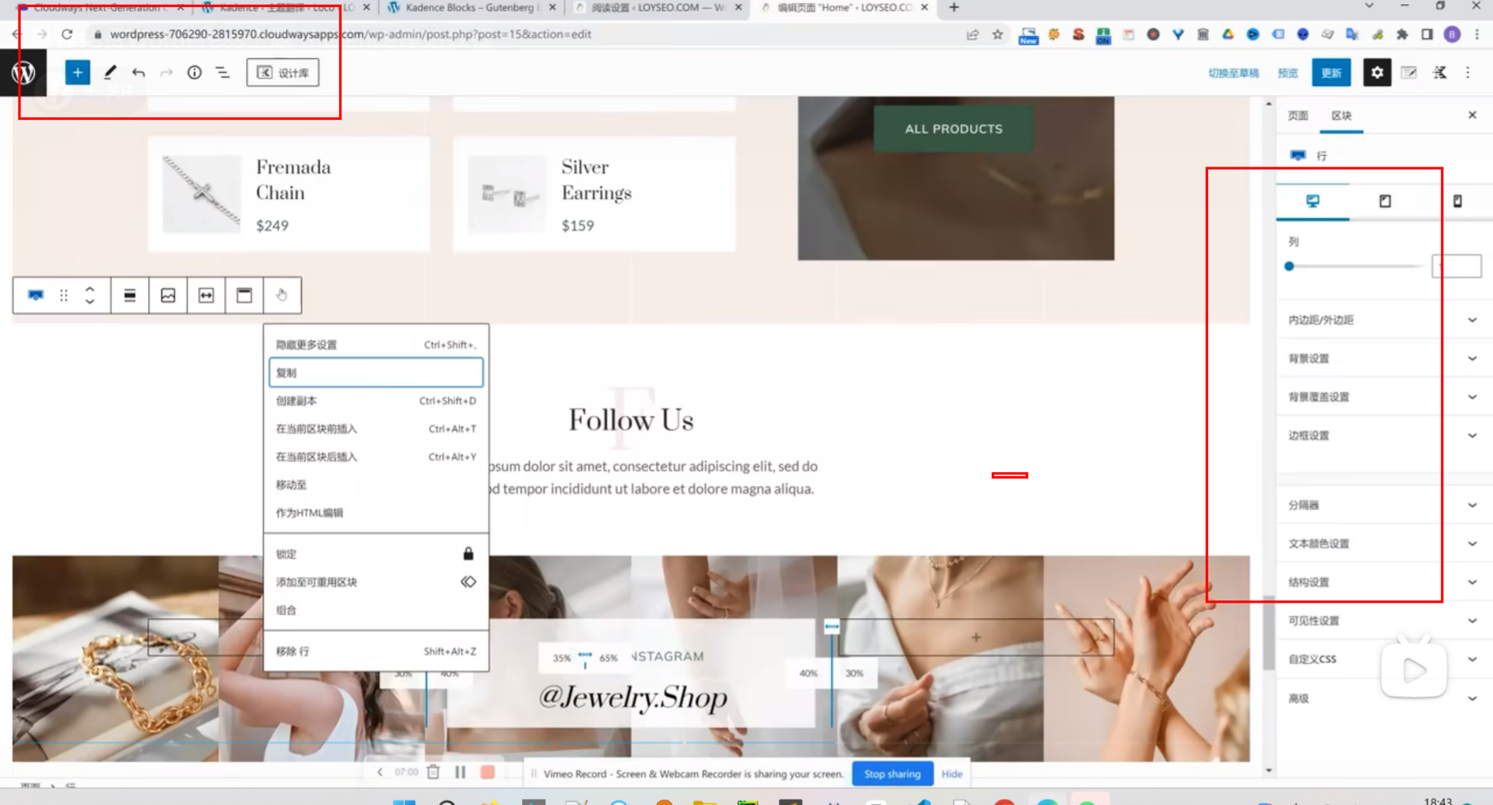Choose 移除 行 menu entry
1493x805 pixels.
tap(376, 651)
